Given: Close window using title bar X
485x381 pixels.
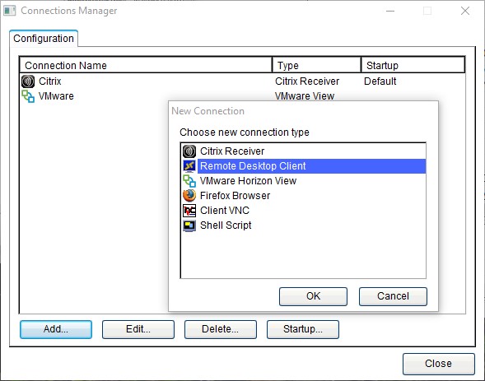Looking at the screenshot, I should pyautogui.click(x=465, y=11).
